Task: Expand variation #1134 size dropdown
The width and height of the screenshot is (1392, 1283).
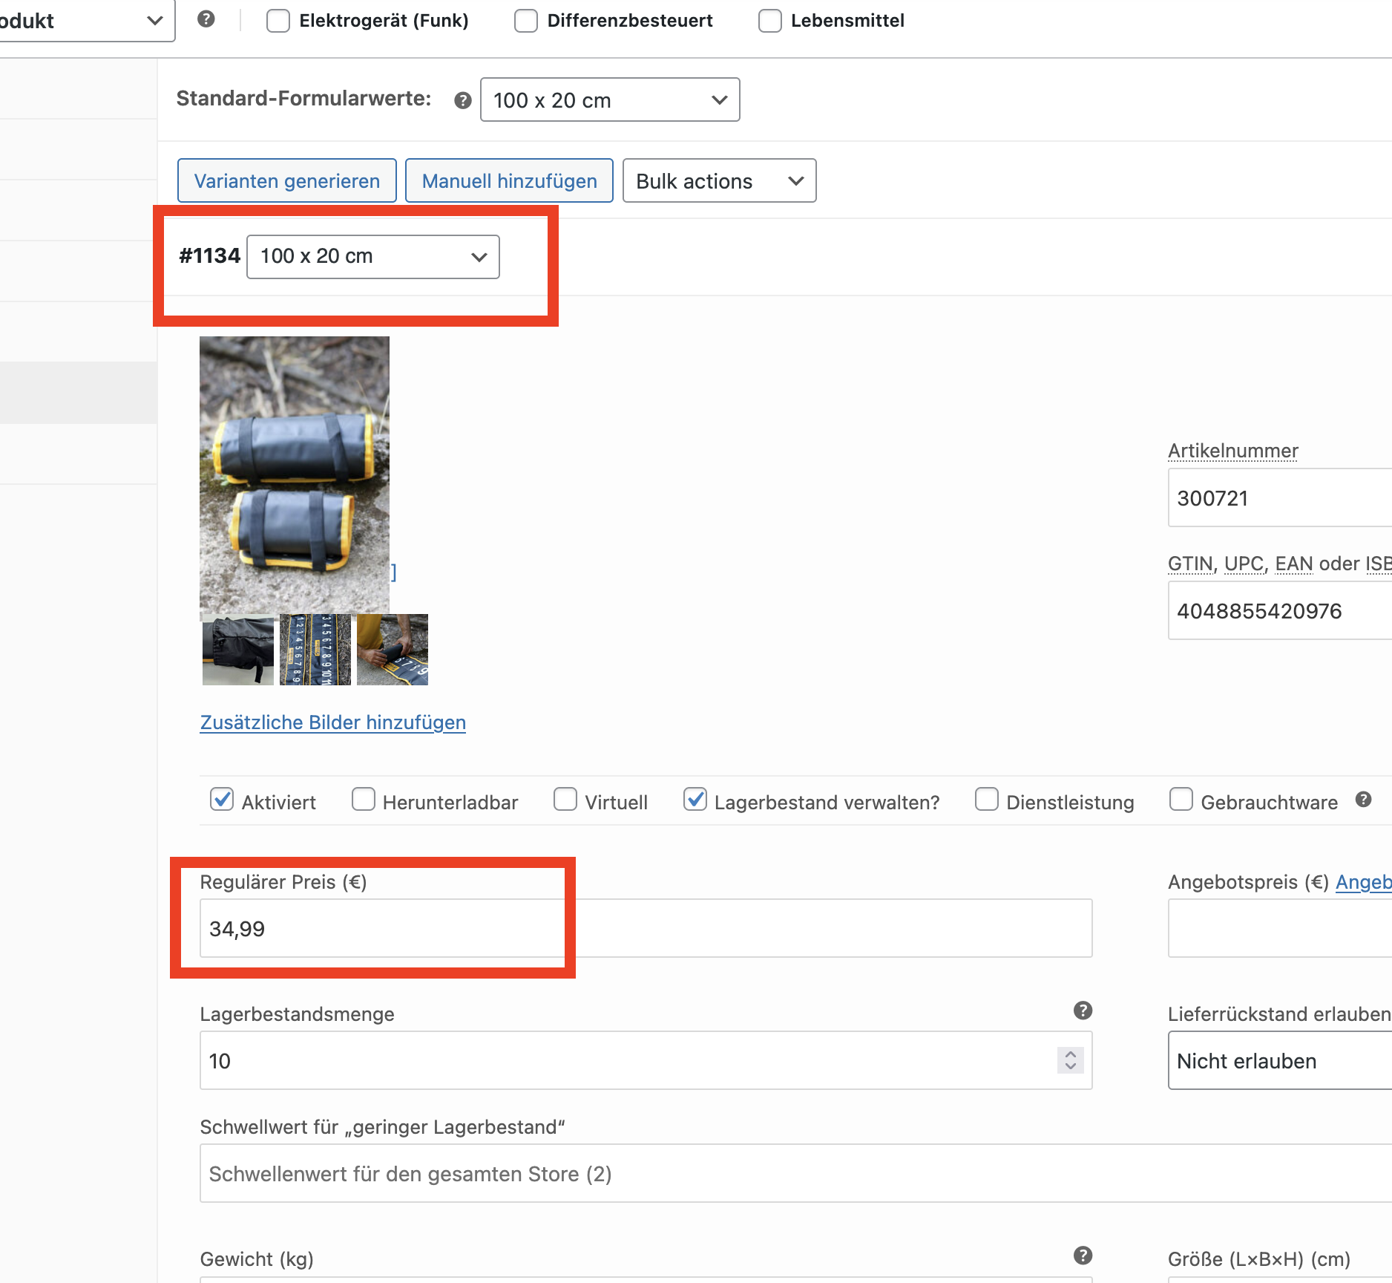Action: coord(372,257)
